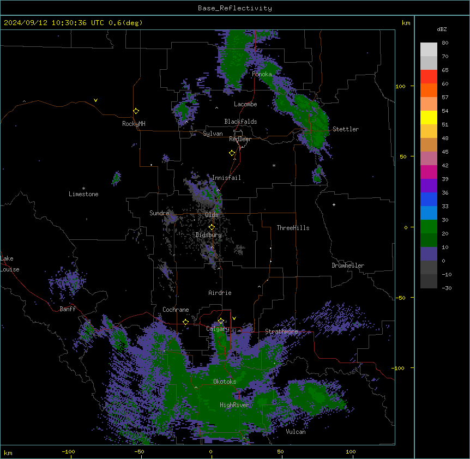
Task: Click the Banff label
Action: [68, 309]
